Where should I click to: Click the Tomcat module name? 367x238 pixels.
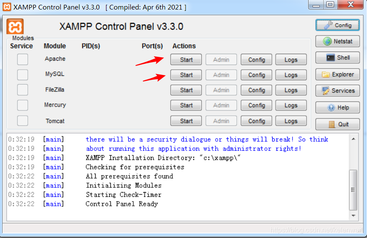55,121
